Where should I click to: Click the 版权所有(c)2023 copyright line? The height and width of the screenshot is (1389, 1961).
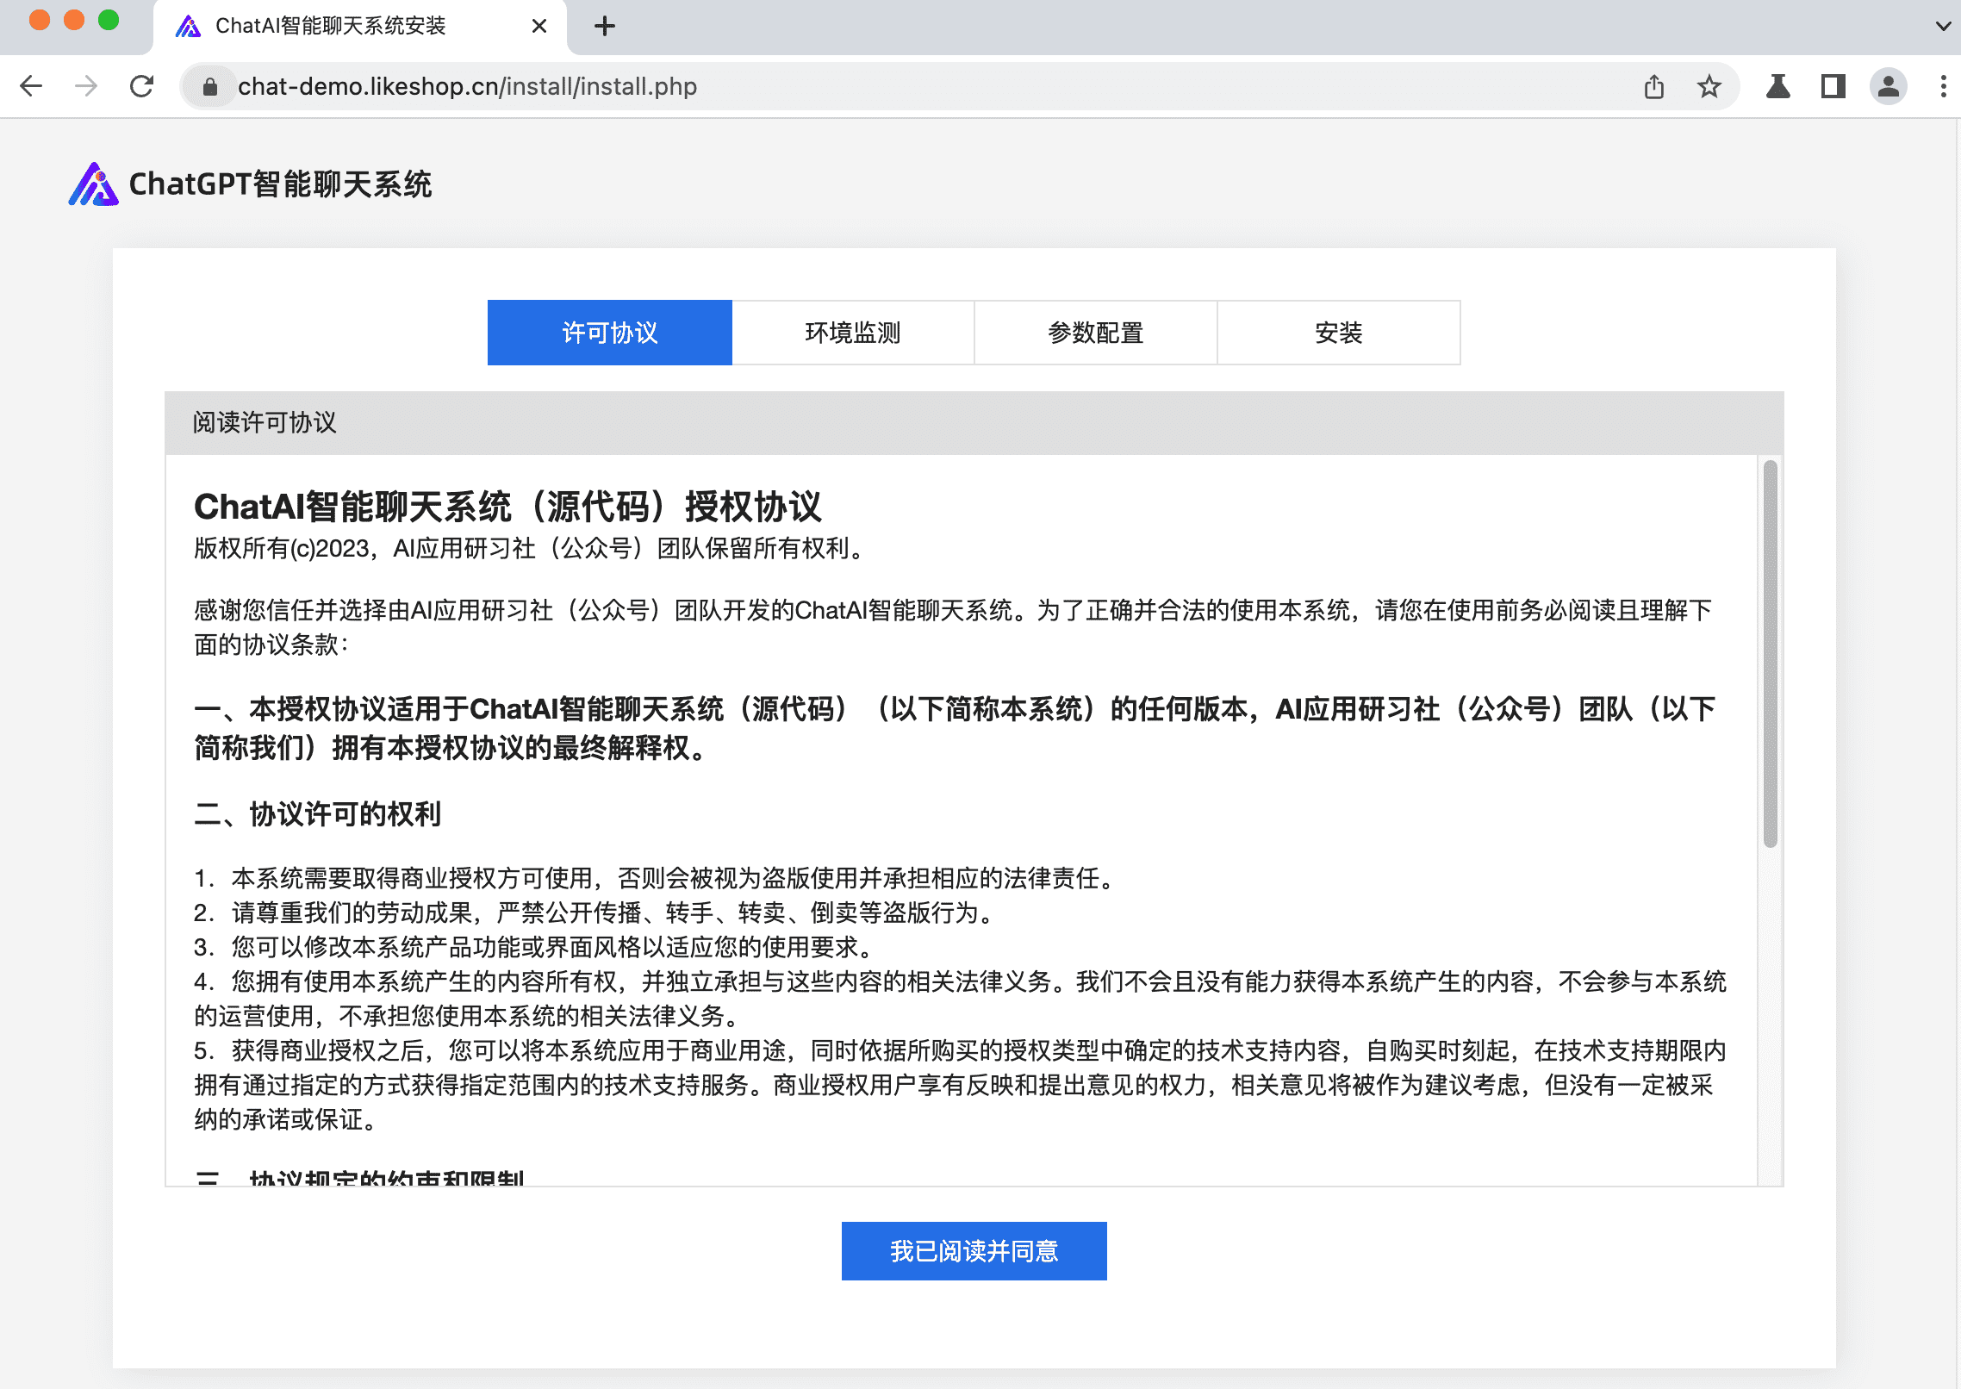coord(531,548)
